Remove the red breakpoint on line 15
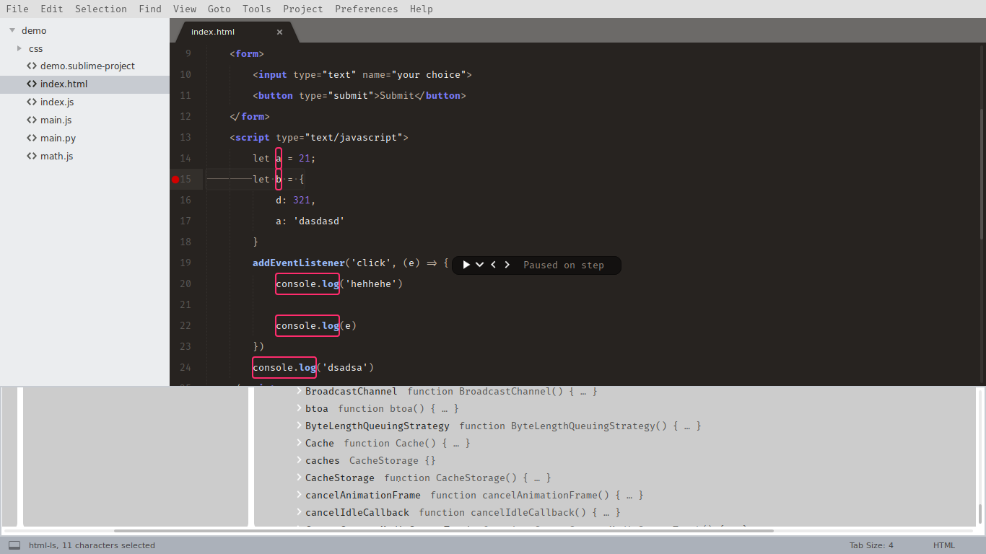 [x=175, y=179]
